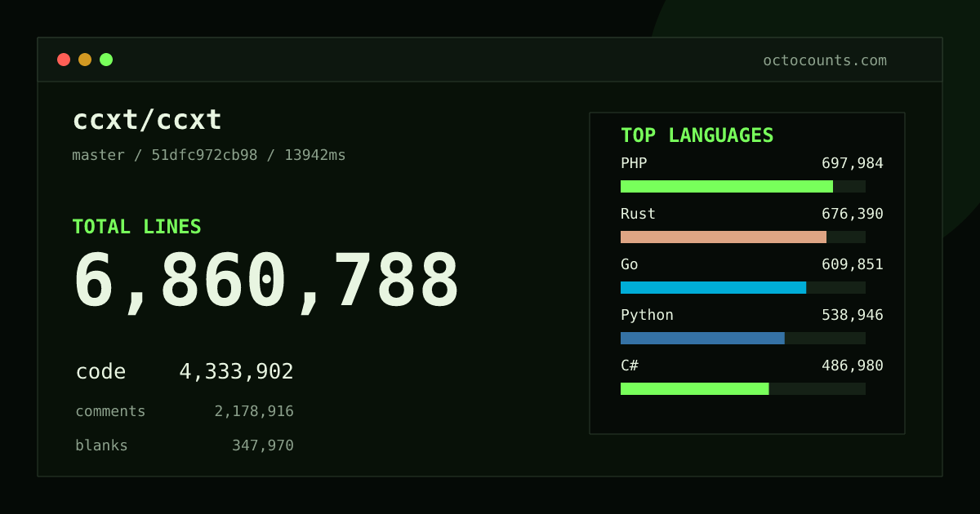Select the Go line count 609,851

point(853,264)
